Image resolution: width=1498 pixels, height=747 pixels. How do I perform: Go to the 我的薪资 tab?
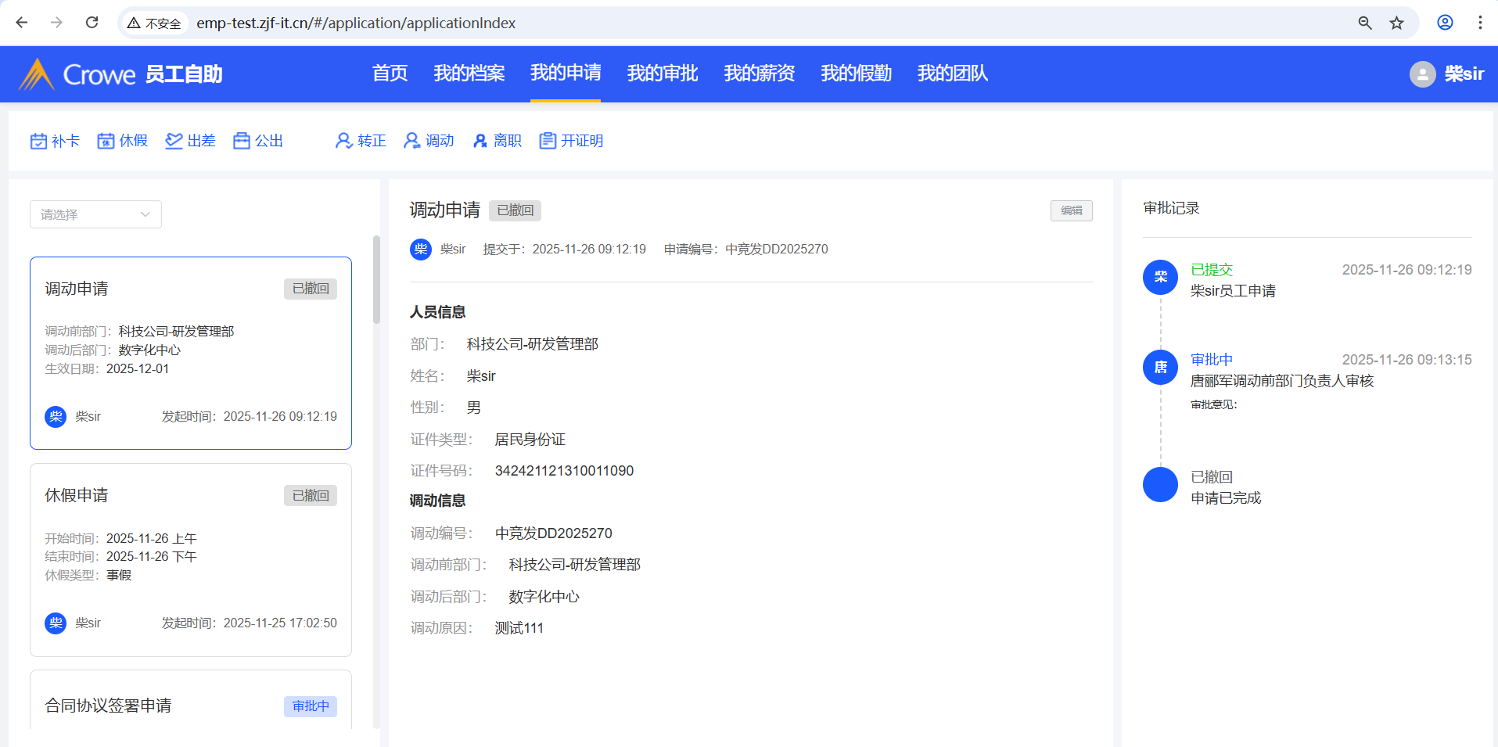point(759,74)
